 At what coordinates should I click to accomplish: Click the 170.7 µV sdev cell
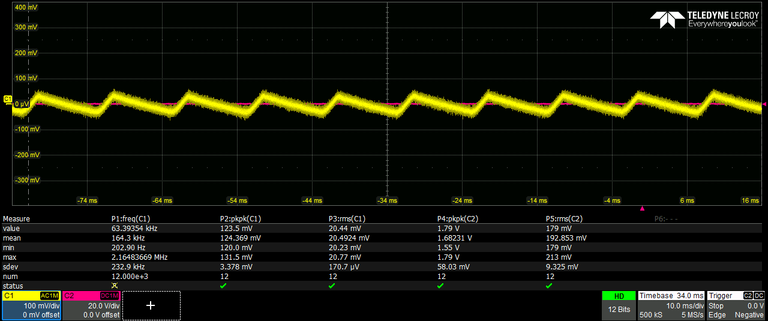(344, 267)
